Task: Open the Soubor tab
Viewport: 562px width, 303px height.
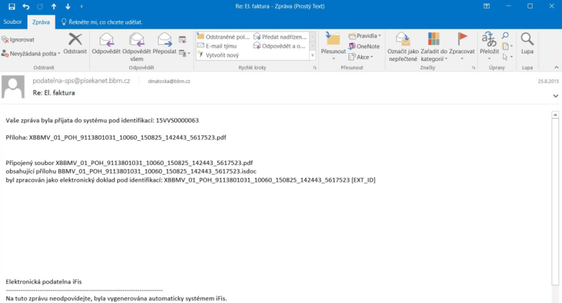Action: click(x=13, y=22)
